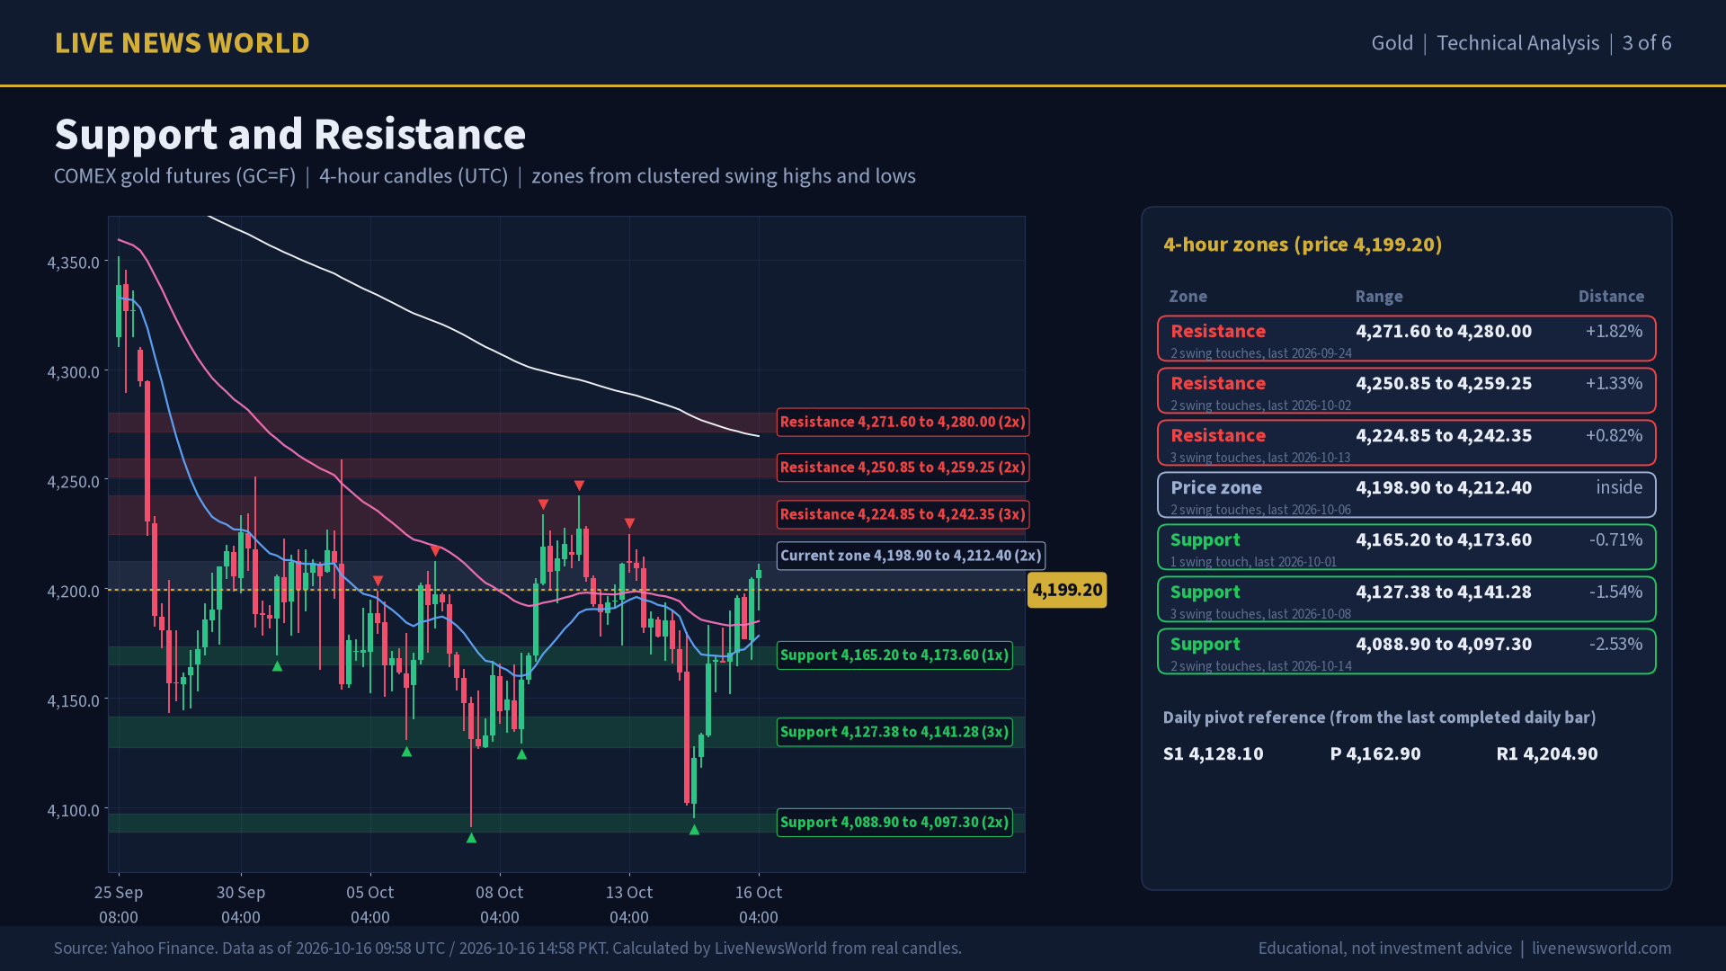Click the '3 of 6' page indicator

(x=1647, y=42)
